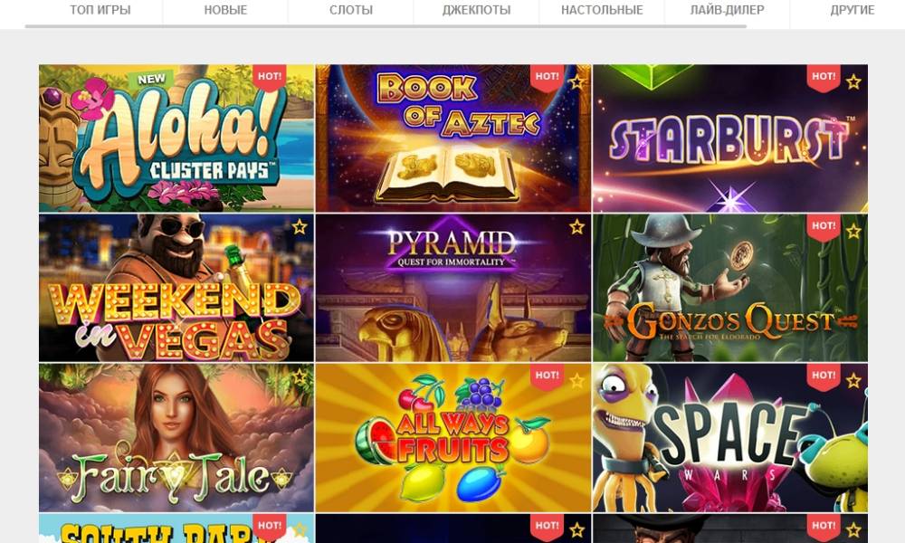Open the ЛАЙВ-ДИЛЕР tab
This screenshot has height=543, width=905.
coord(728,10)
